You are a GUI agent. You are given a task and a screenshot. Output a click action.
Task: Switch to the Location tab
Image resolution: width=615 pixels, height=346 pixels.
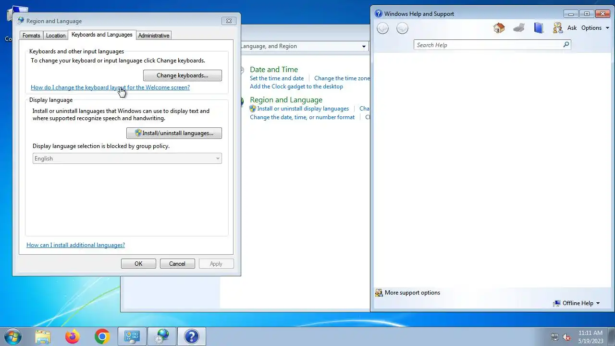tap(56, 36)
